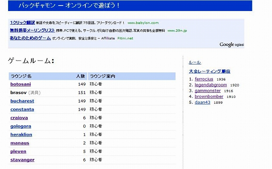272x169 pixels.
Task: Open the botosani lounge link
Action: (21, 84)
